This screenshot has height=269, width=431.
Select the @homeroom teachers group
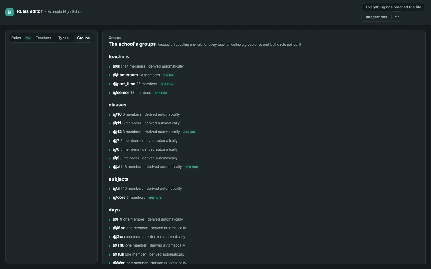[125, 75]
